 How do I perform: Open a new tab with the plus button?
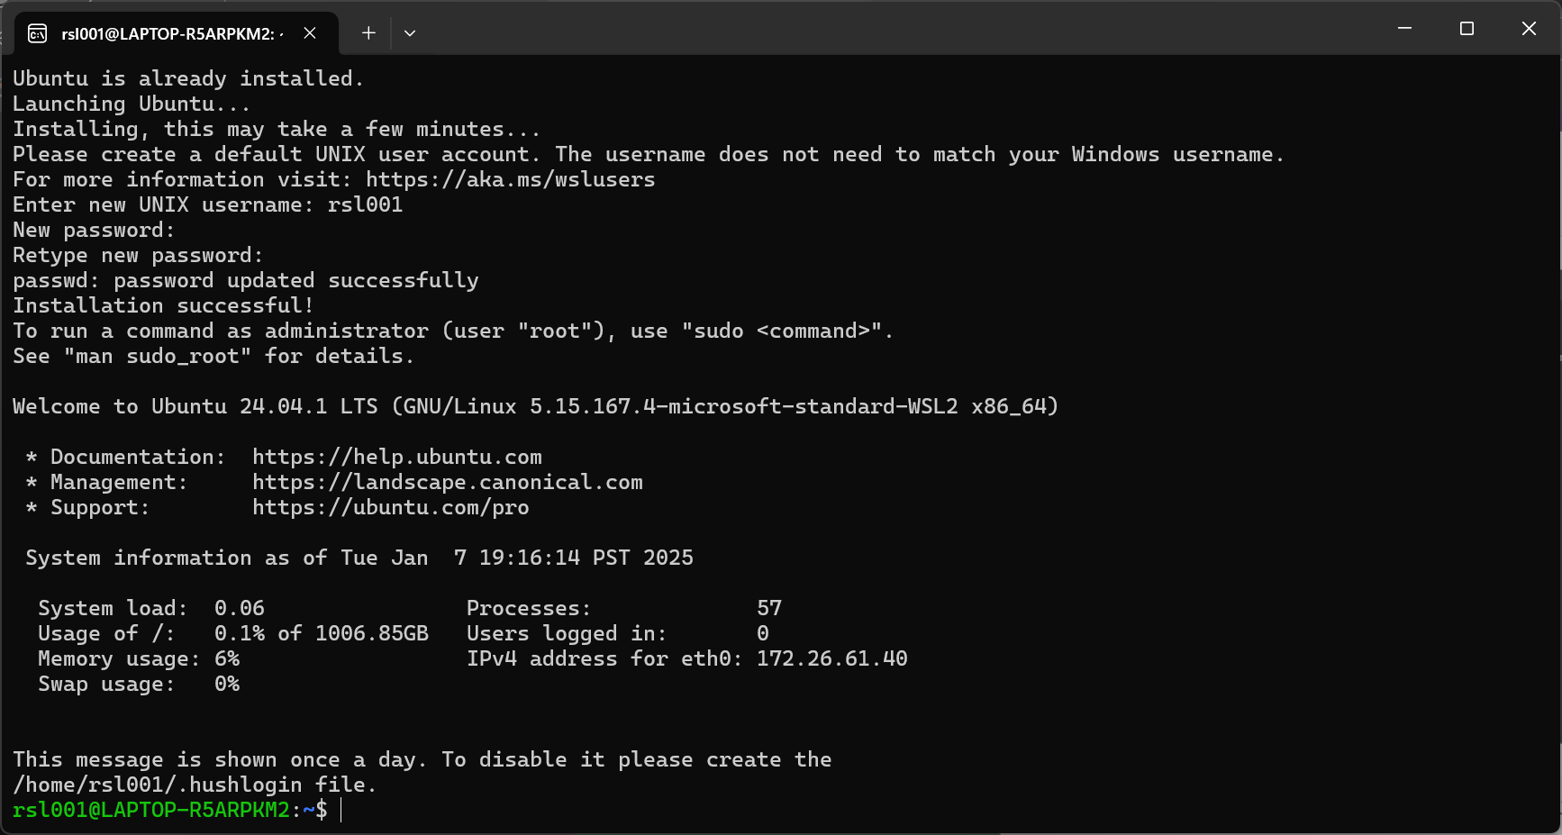(368, 33)
